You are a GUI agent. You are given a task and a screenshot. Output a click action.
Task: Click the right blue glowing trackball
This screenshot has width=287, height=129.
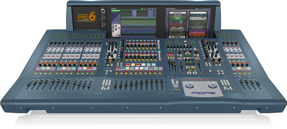(x=212, y=86)
